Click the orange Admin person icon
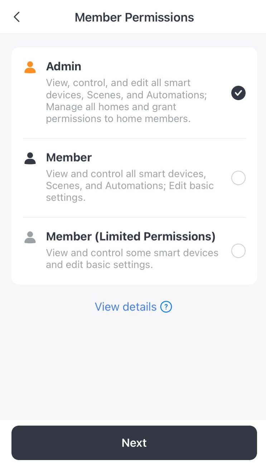Viewport: 266px width, 464px height. (30, 67)
